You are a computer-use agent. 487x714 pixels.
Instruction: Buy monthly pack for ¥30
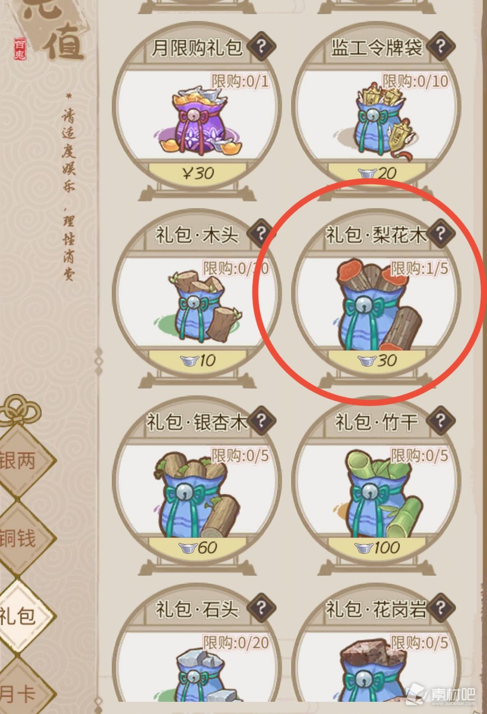(x=197, y=172)
